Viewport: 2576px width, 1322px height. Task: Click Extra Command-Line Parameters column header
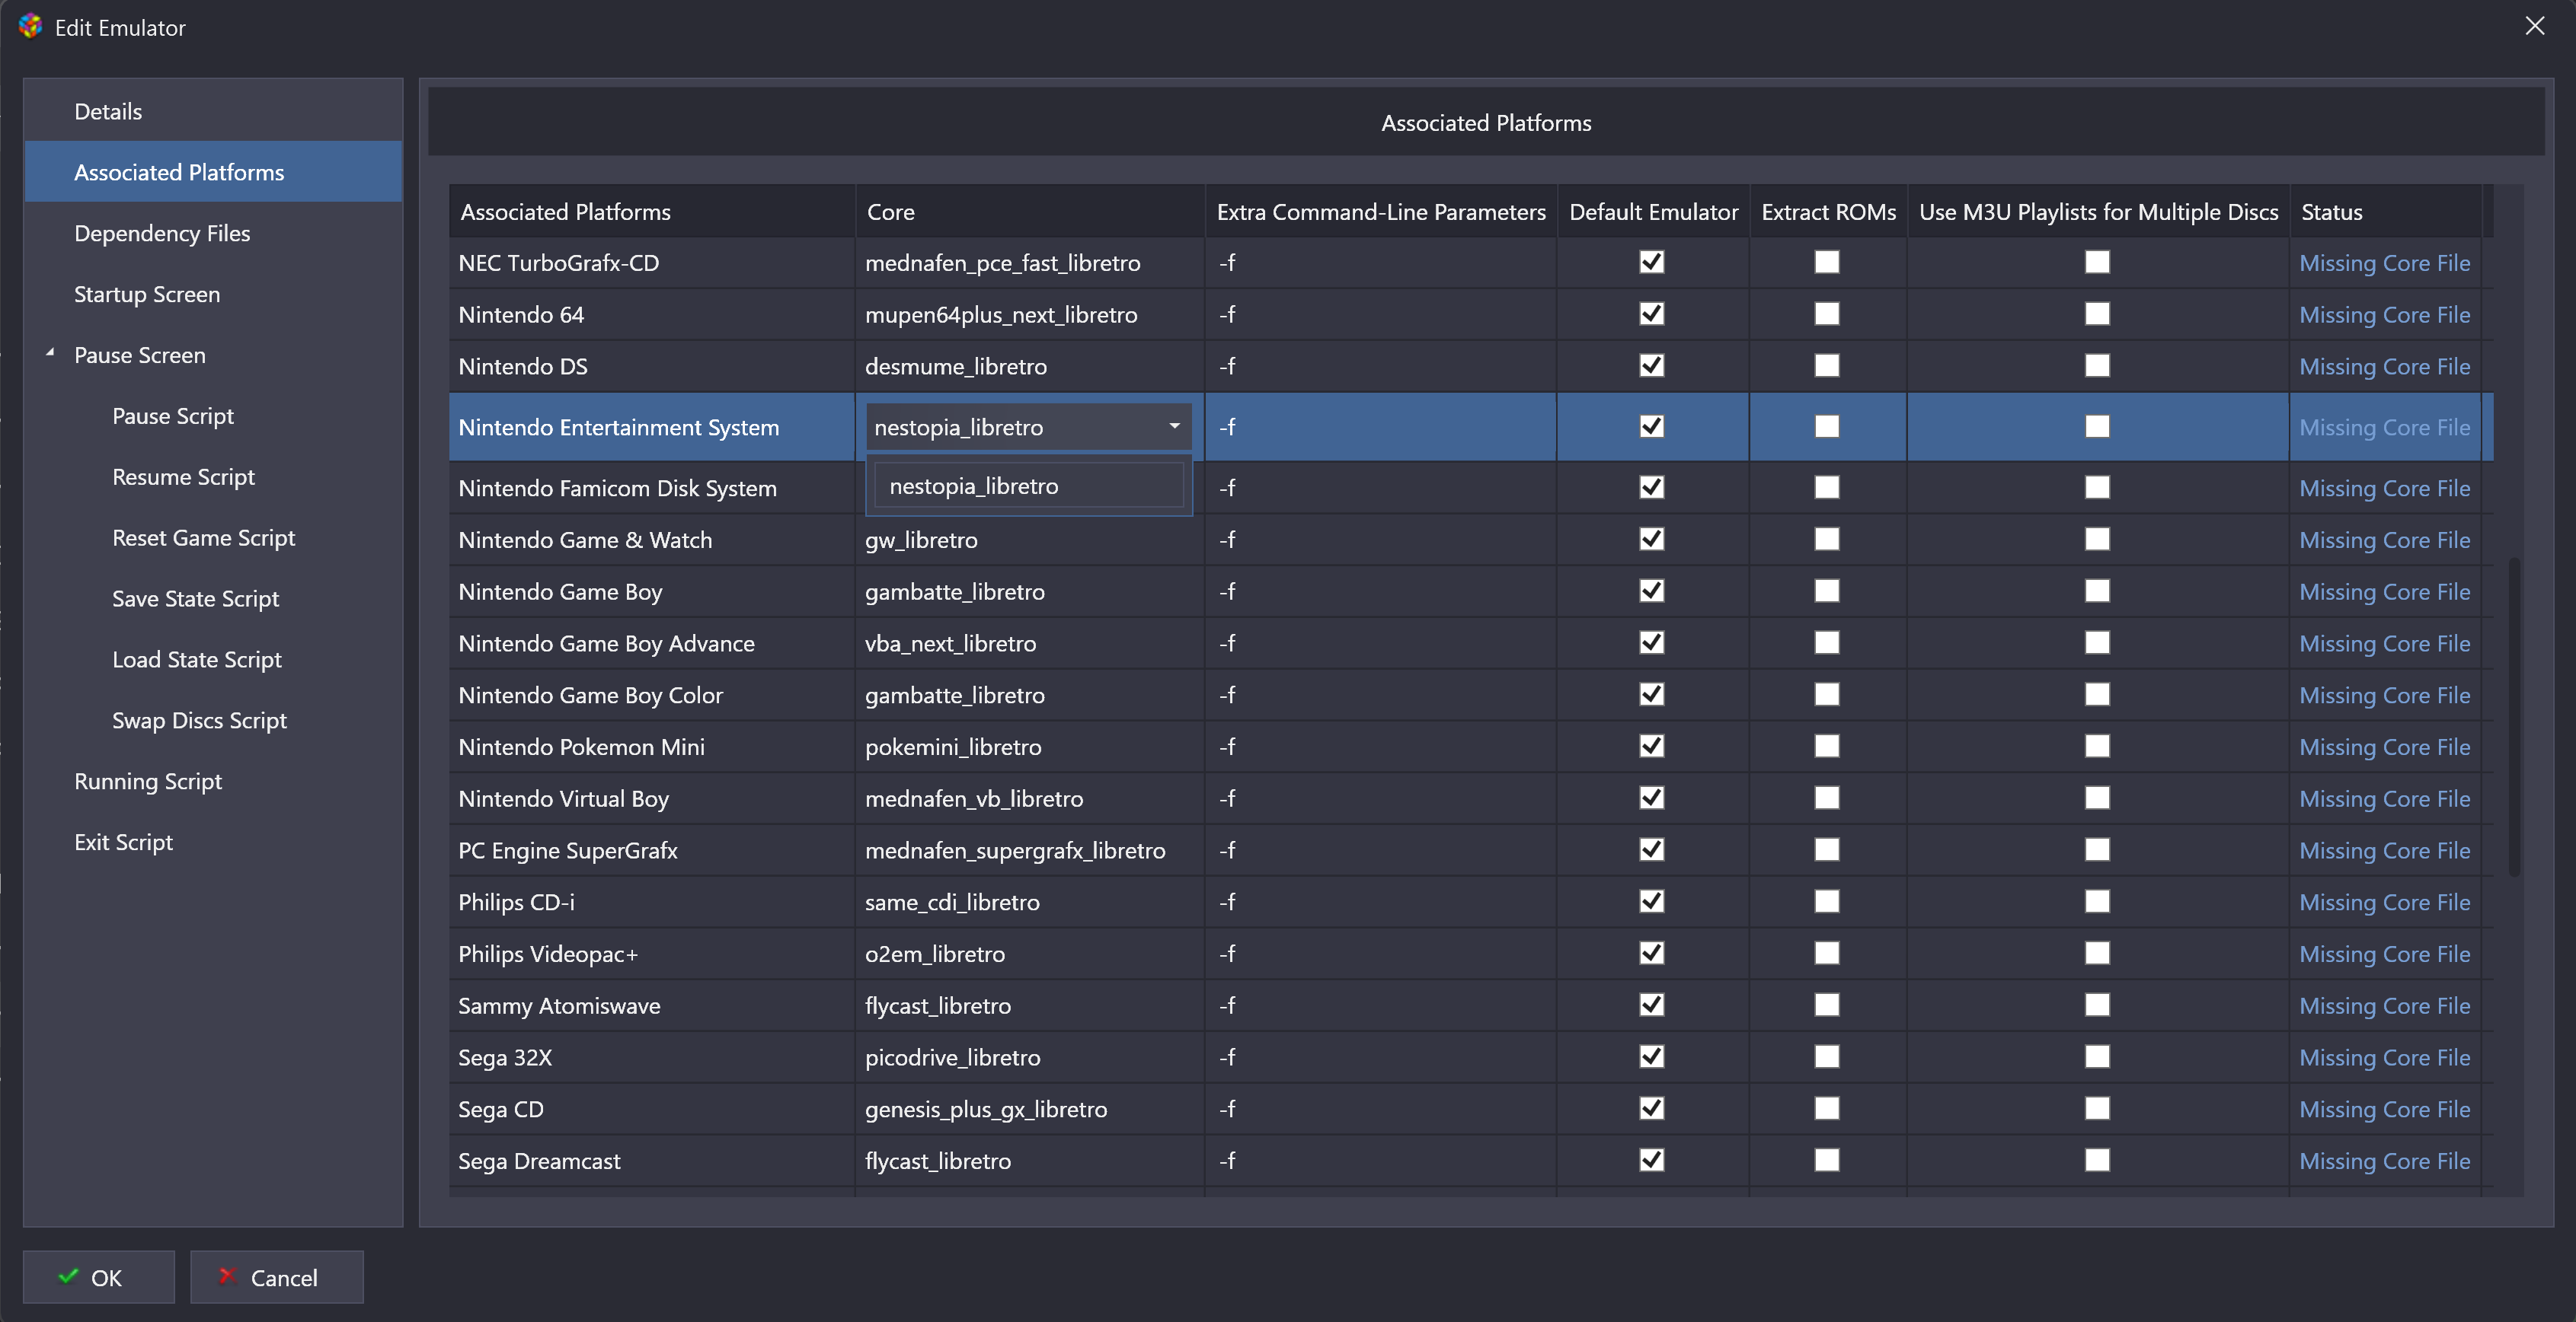1381,211
